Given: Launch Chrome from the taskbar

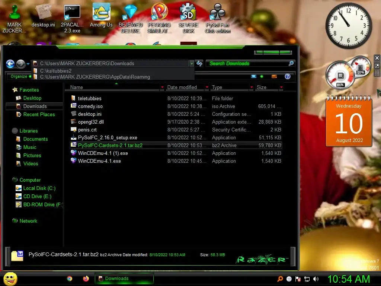Looking at the screenshot, I should [70, 279].
